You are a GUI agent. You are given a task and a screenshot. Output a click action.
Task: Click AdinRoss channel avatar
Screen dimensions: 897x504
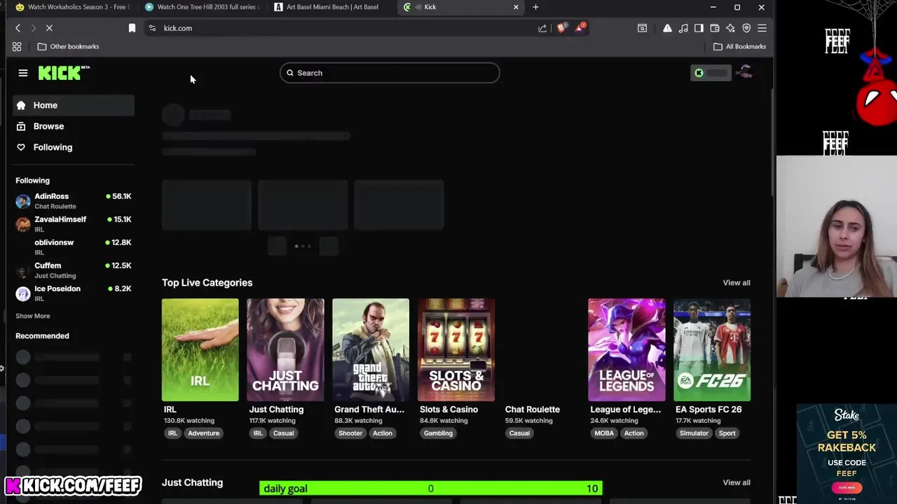point(23,202)
